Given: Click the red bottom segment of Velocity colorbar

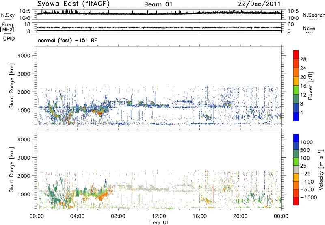Looking at the screenshot, I should [x=296, y=201].
